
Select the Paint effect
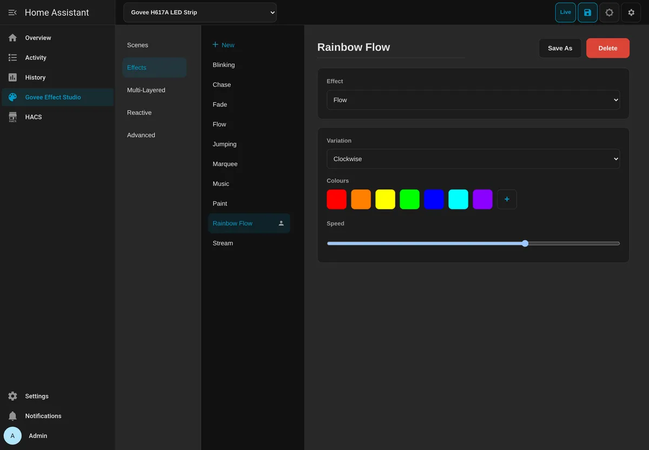(x=249, y=204)
